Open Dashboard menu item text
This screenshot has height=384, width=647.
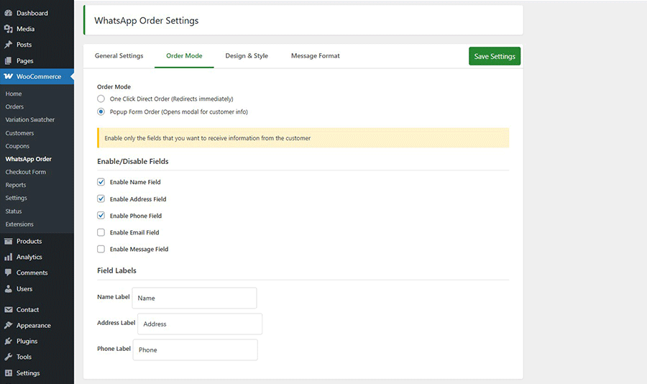[x=32, y=13]
